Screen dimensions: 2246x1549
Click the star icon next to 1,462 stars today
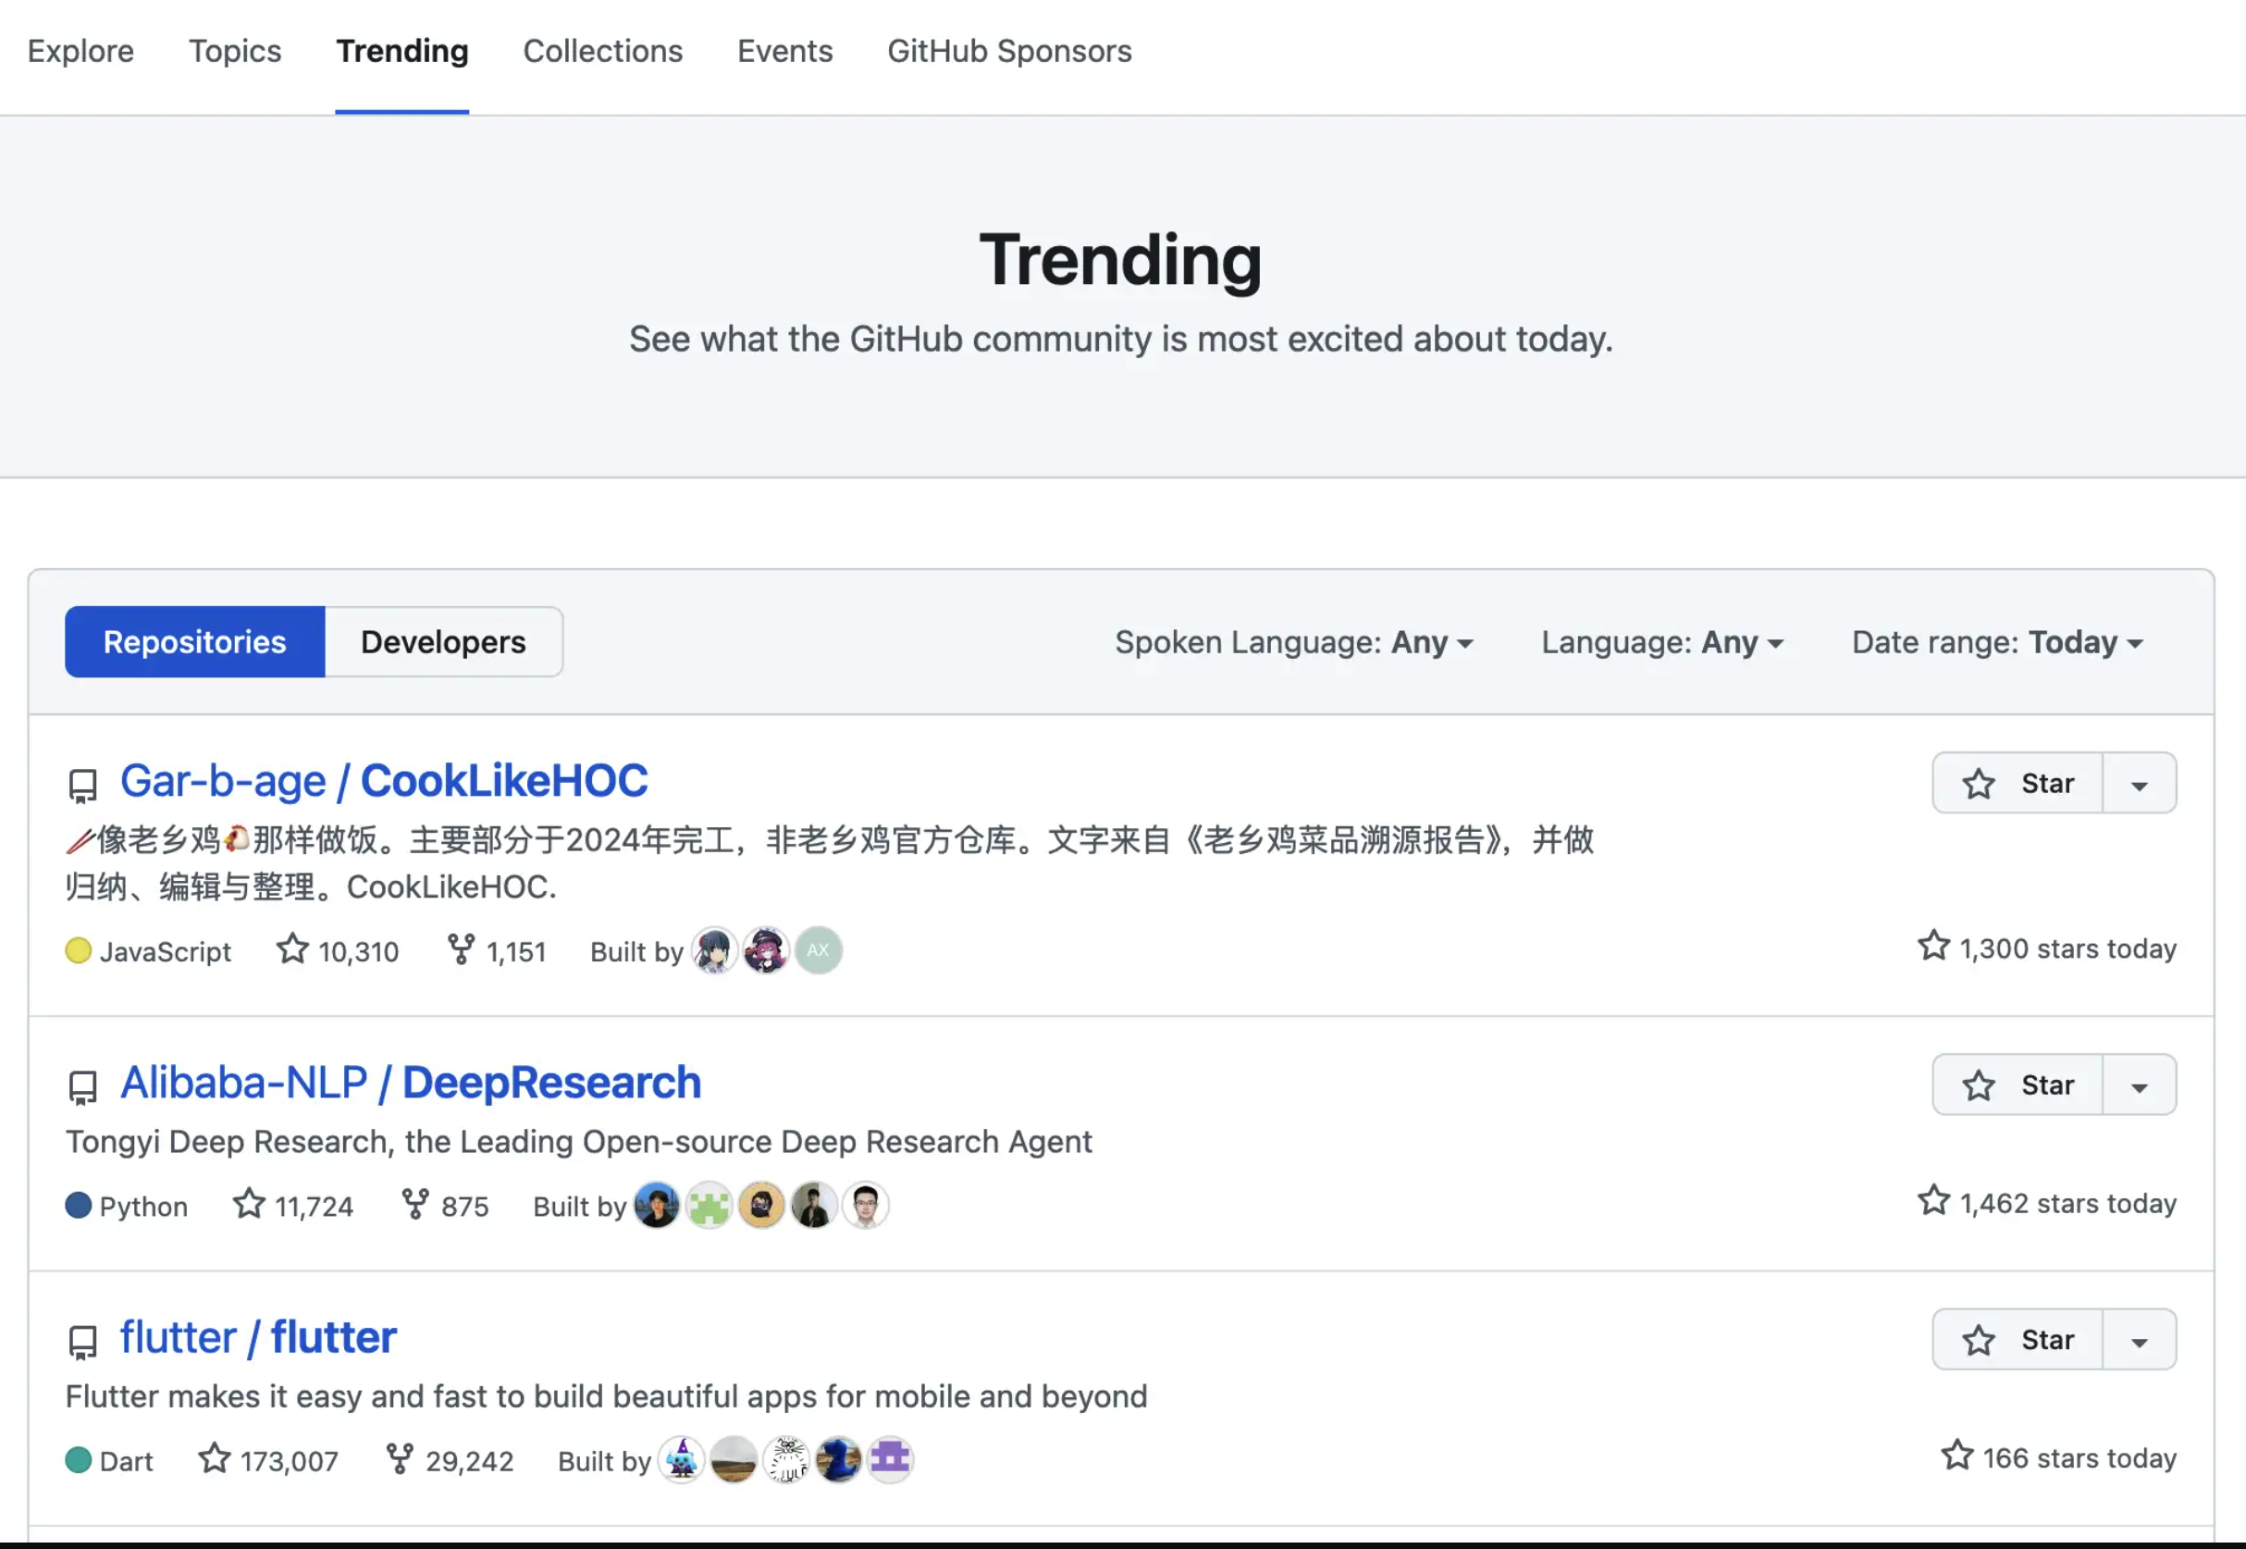click(1932, 1202)
